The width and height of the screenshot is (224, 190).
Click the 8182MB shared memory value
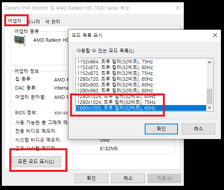pyautogui.click(x=109, y=149)
